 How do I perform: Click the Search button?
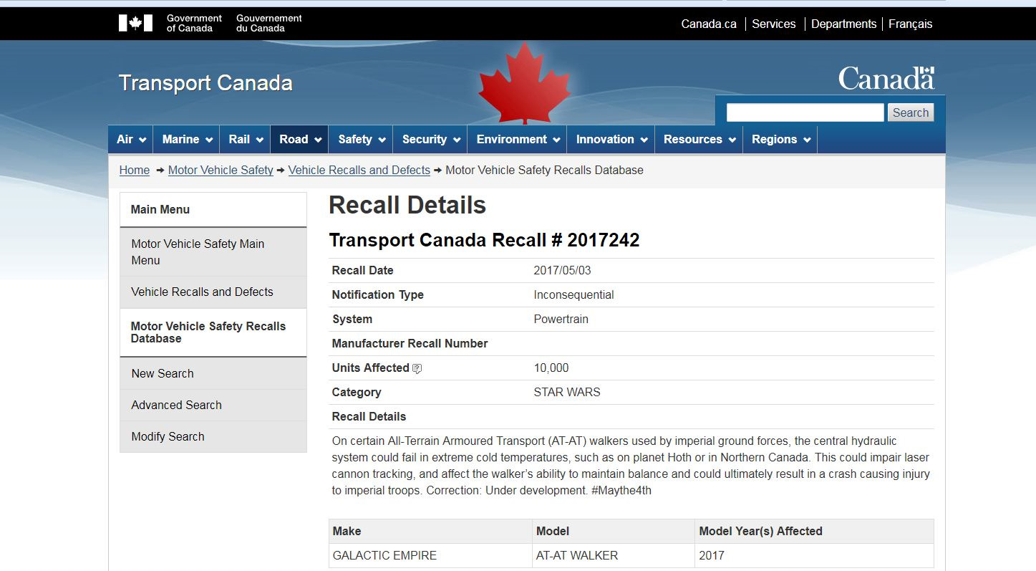pyautogui.click(x=911, y=112)
